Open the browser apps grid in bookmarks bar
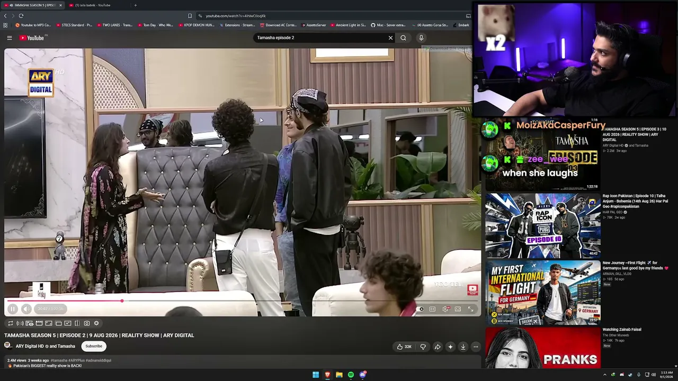Viewport: 678px width, 381px height. coord(5,25)
